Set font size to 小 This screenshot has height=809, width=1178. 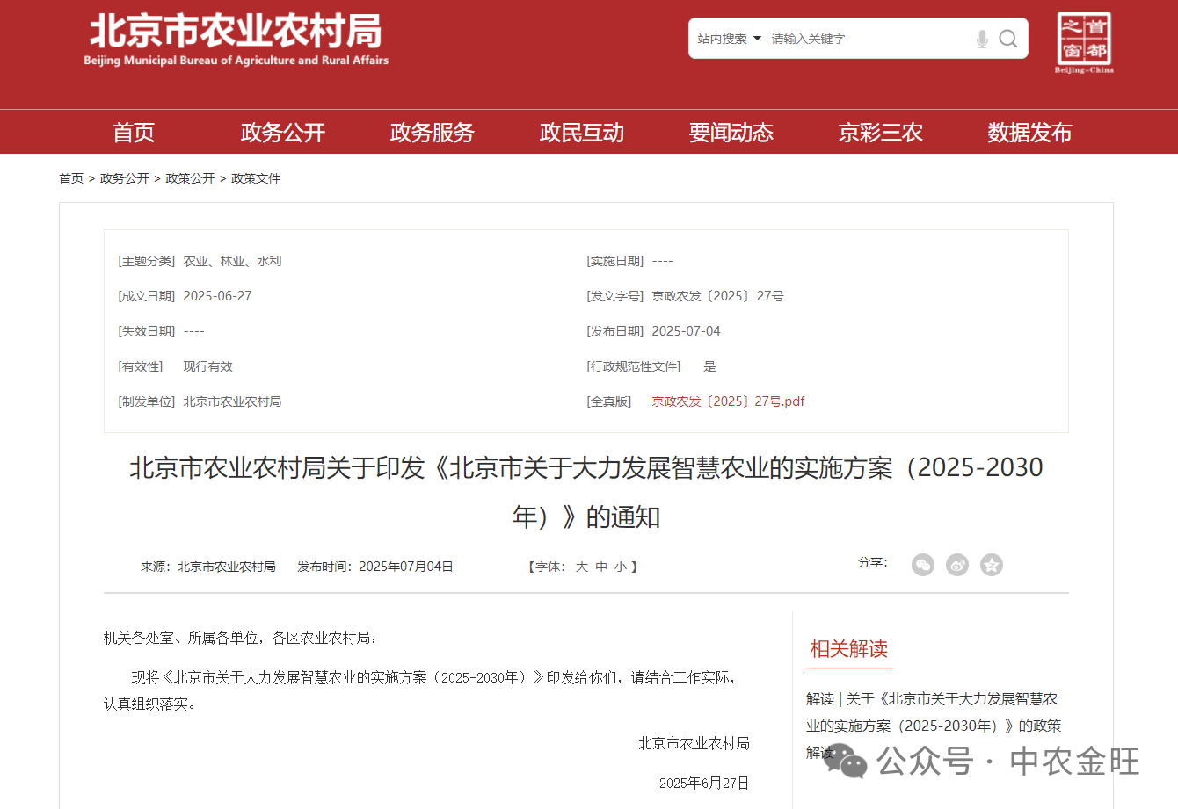(x=621, y=567)
